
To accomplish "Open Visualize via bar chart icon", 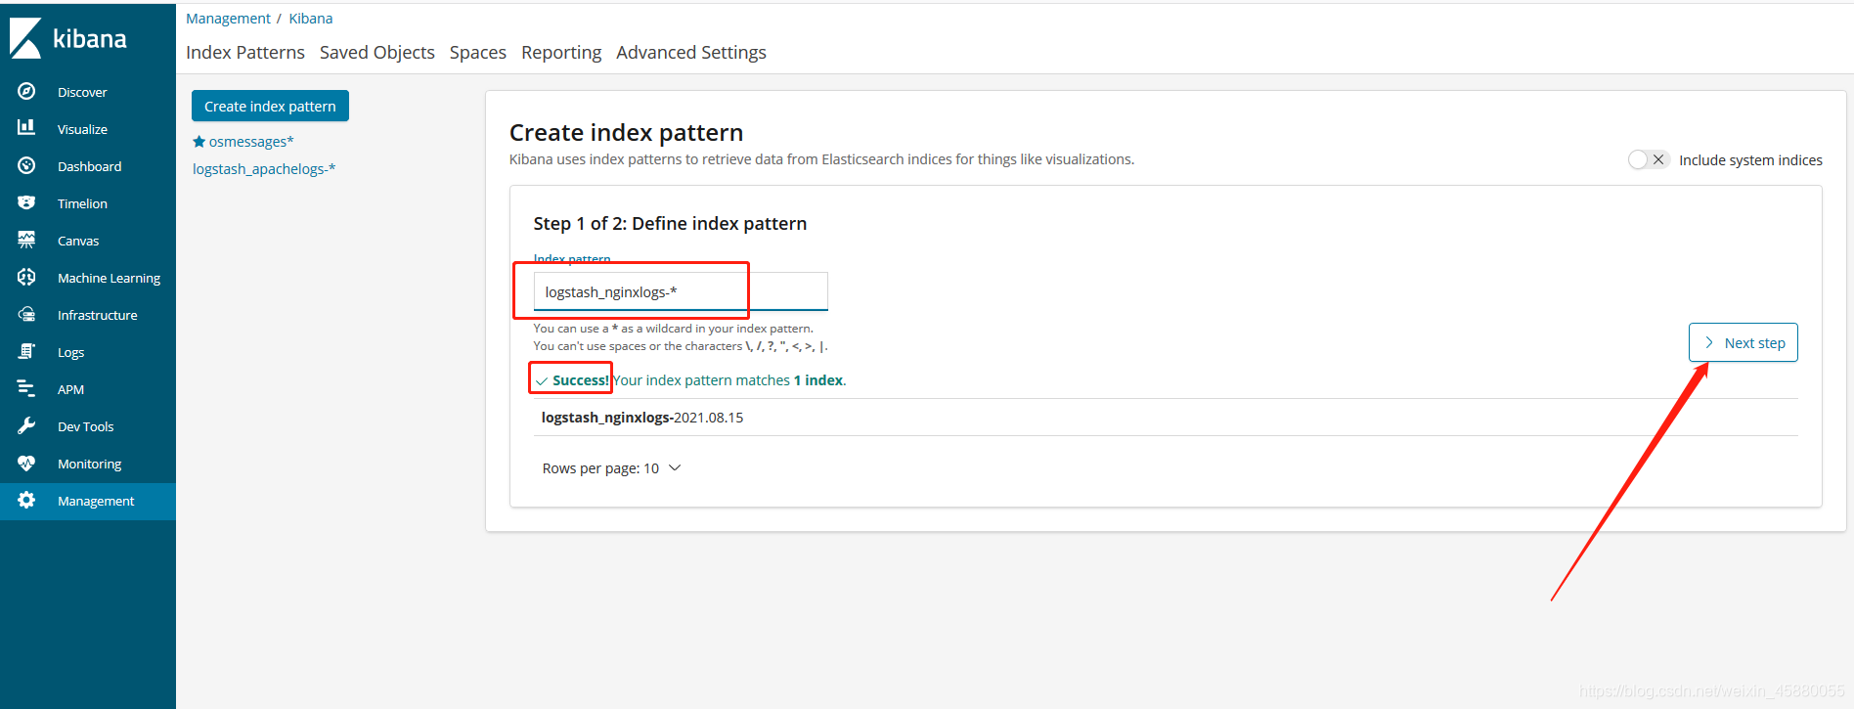I will 26,128.
